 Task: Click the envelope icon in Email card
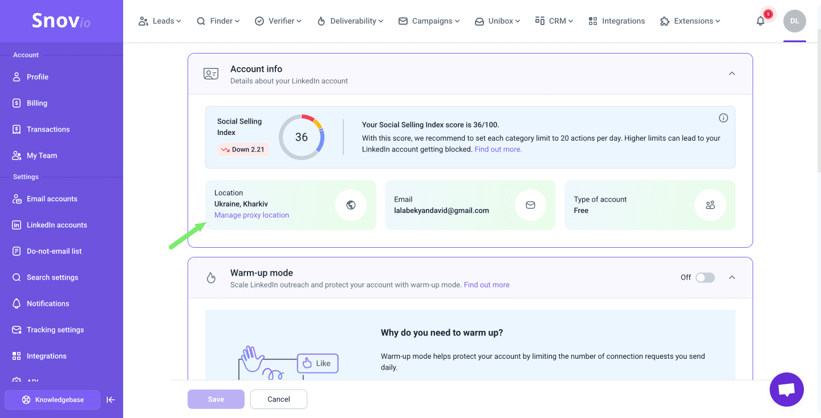click(x=530, y=205)
